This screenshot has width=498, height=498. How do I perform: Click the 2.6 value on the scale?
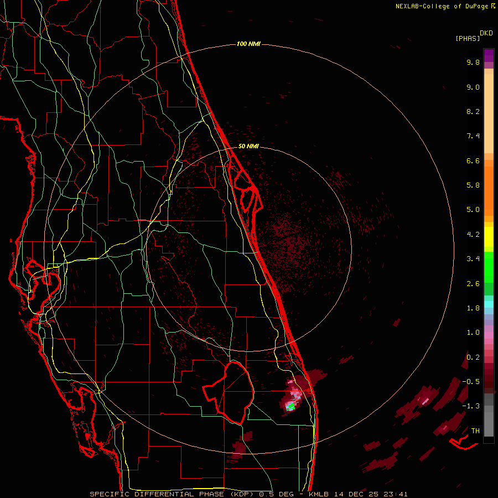(x=473, y=284)
